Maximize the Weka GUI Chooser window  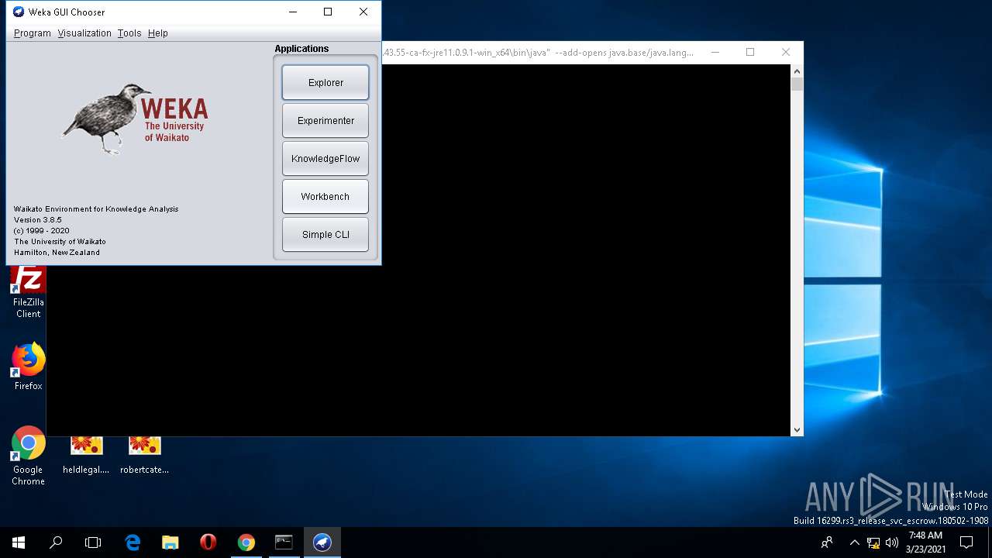click(328, 12)
